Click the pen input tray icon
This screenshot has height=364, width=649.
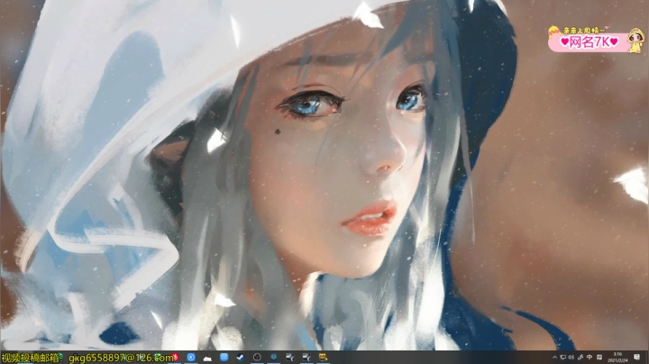coord(580,358)
